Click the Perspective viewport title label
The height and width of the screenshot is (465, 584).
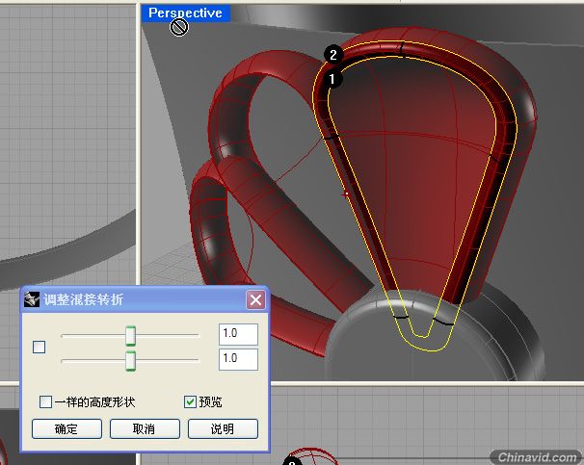pyautogui.click(x=185, y=13)
